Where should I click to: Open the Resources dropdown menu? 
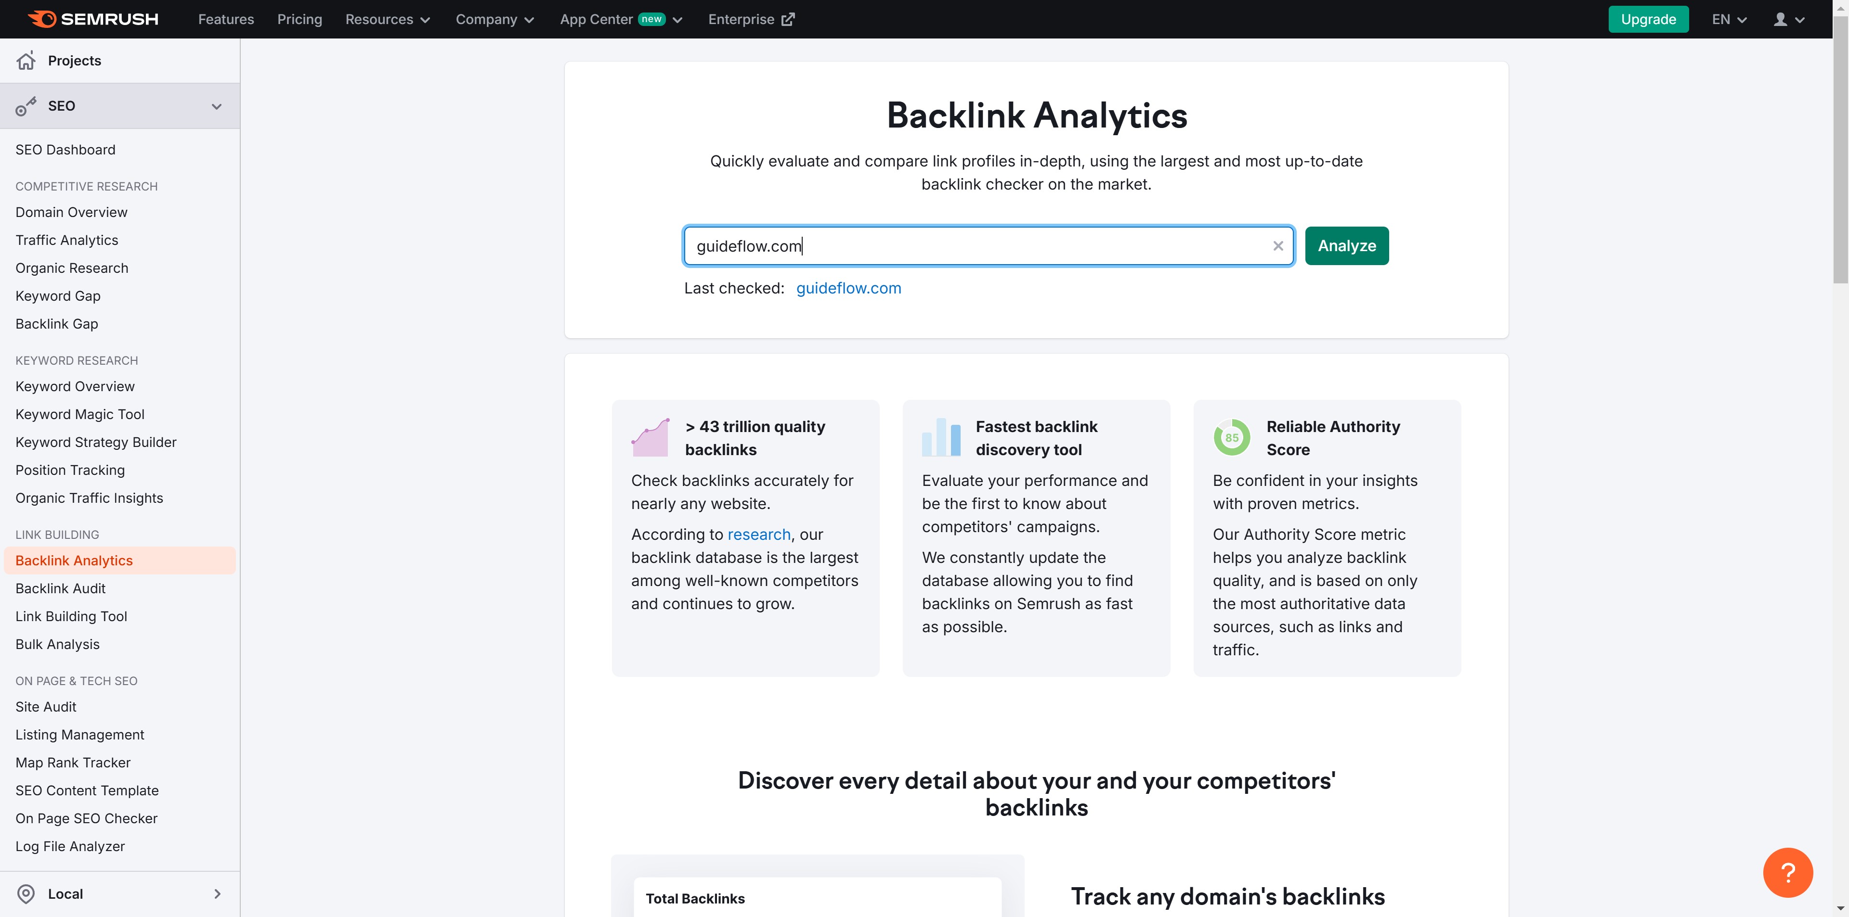(388, 19)
